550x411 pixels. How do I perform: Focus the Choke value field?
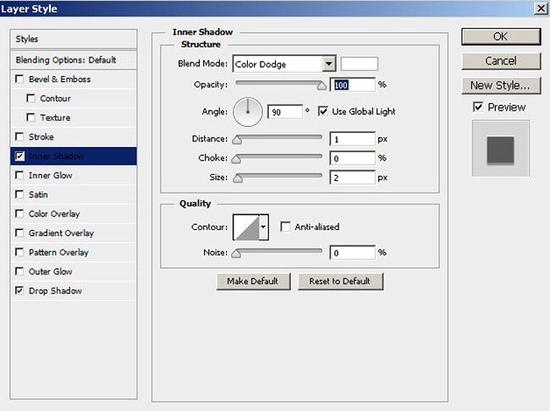[x=352, y=158]
